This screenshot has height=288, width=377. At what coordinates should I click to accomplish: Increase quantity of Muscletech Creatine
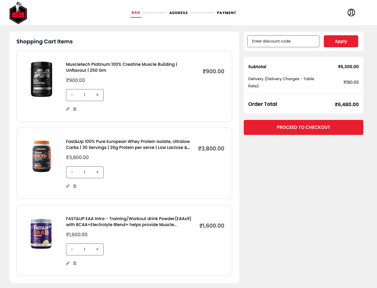point(97,95)
